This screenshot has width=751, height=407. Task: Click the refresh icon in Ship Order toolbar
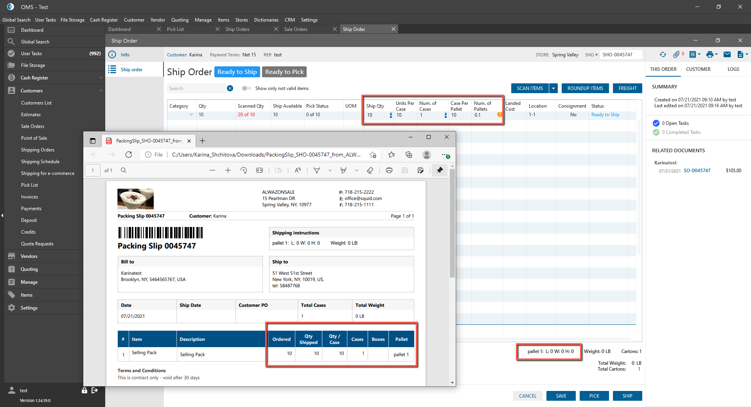[663, 55]
